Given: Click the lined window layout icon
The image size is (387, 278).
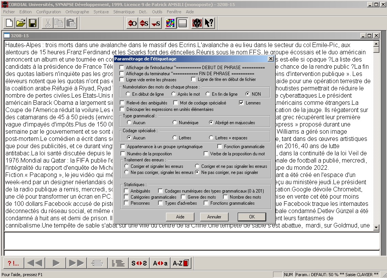Looking at the screenshot, I should (182, 23).
